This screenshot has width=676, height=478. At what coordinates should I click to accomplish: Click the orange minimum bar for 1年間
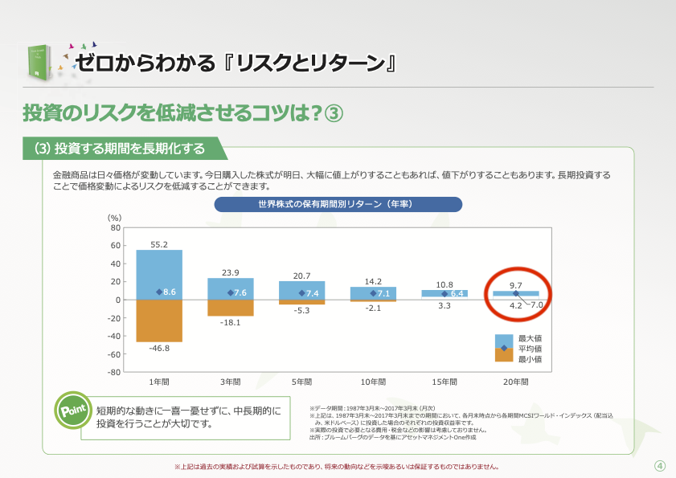pos(159,321)
